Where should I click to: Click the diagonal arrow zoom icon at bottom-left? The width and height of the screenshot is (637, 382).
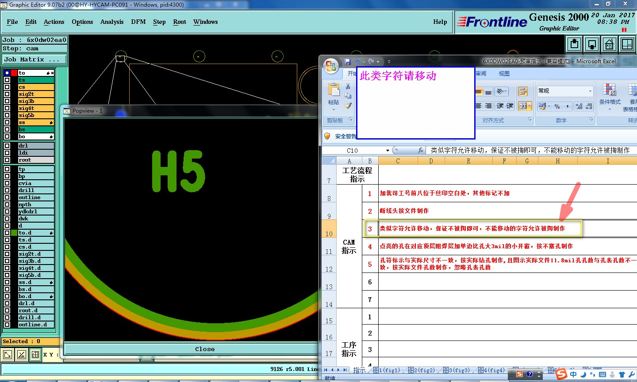[x=8, y=354]
